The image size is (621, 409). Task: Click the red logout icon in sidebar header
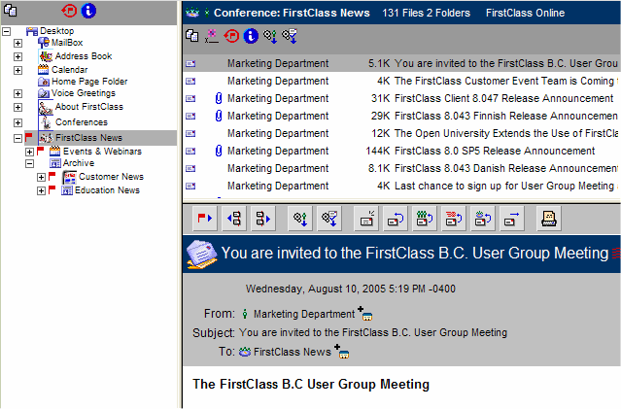click(69, 12)
